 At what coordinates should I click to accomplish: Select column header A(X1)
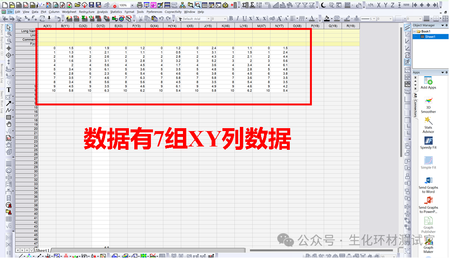47,26
